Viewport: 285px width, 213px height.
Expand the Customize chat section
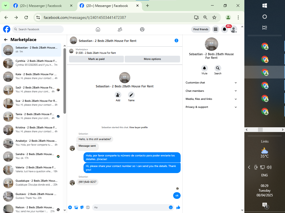click(x=211, y=83)
